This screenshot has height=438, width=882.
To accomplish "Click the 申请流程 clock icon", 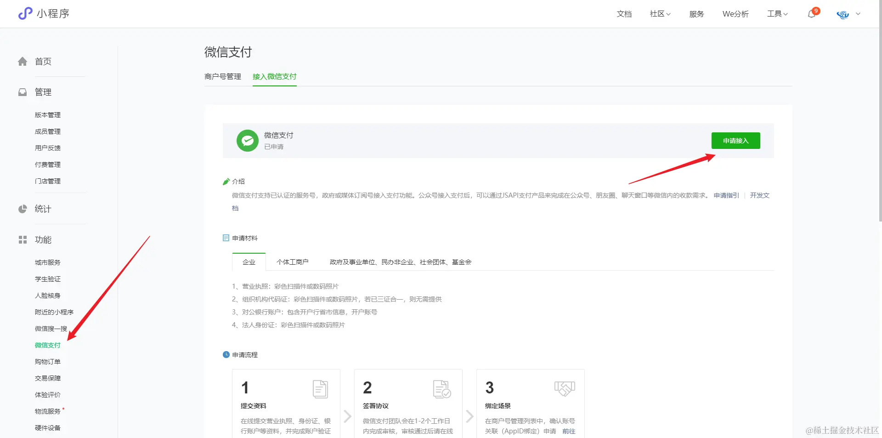I will pyautogui.click(x=226, y=355).
